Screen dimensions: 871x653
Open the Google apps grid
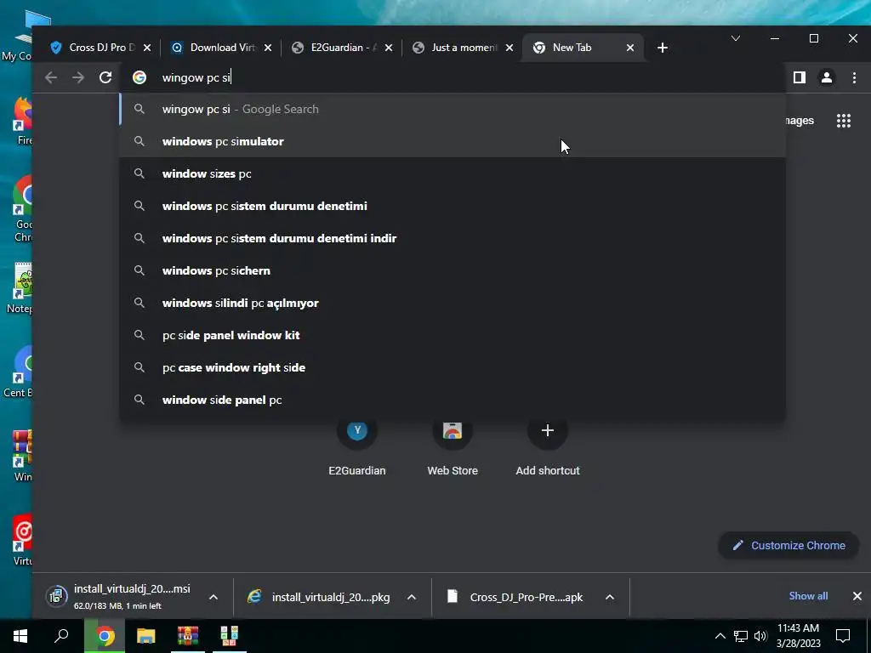click(843, 121)
